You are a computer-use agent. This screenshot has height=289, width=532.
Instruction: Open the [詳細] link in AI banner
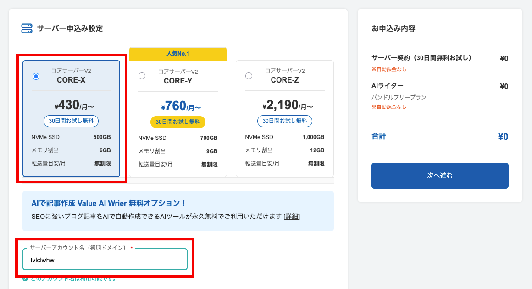pyautogui.click(x=291, y=217)
